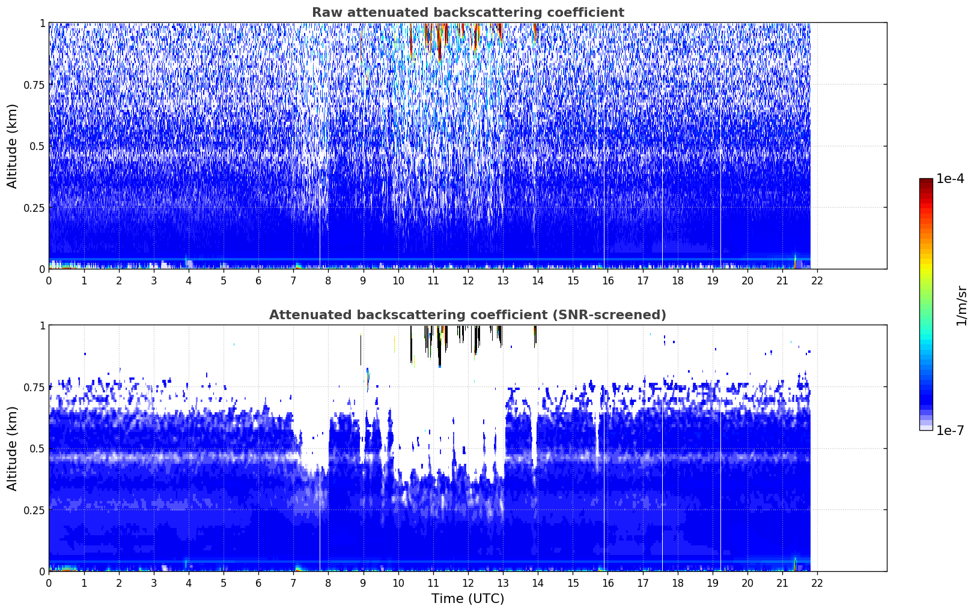Viewport: 974px width, 612px height.
Task: Click the 0.25 altitude tick on bottom plot
Action: pyautogui.click(x=34, y=510)
